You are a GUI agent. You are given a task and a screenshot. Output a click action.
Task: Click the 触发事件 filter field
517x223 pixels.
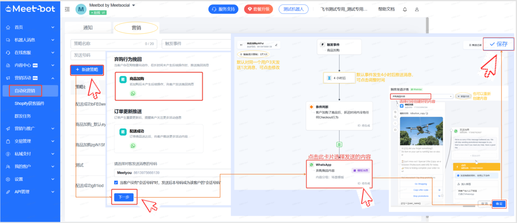(197, 44)
